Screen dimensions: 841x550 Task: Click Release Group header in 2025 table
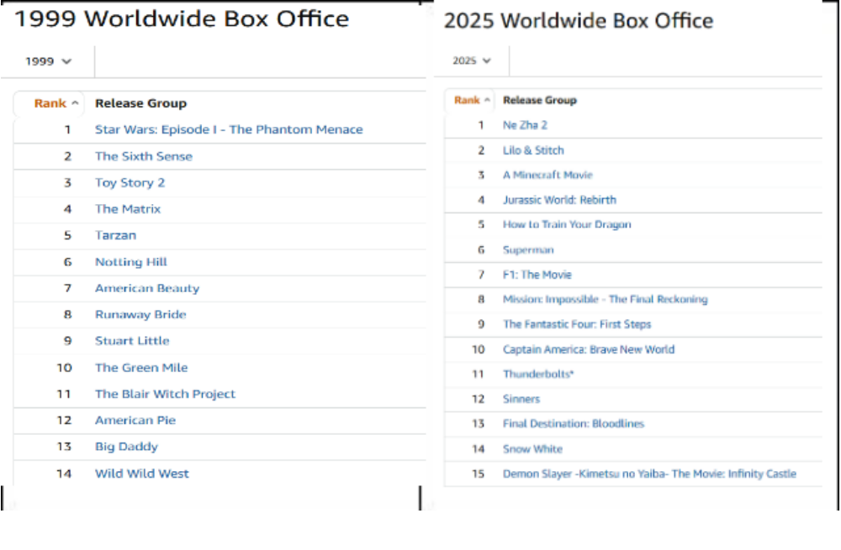540,100
